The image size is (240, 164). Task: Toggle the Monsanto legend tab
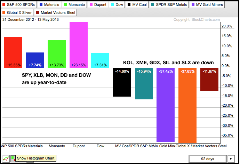coord(74,5)
